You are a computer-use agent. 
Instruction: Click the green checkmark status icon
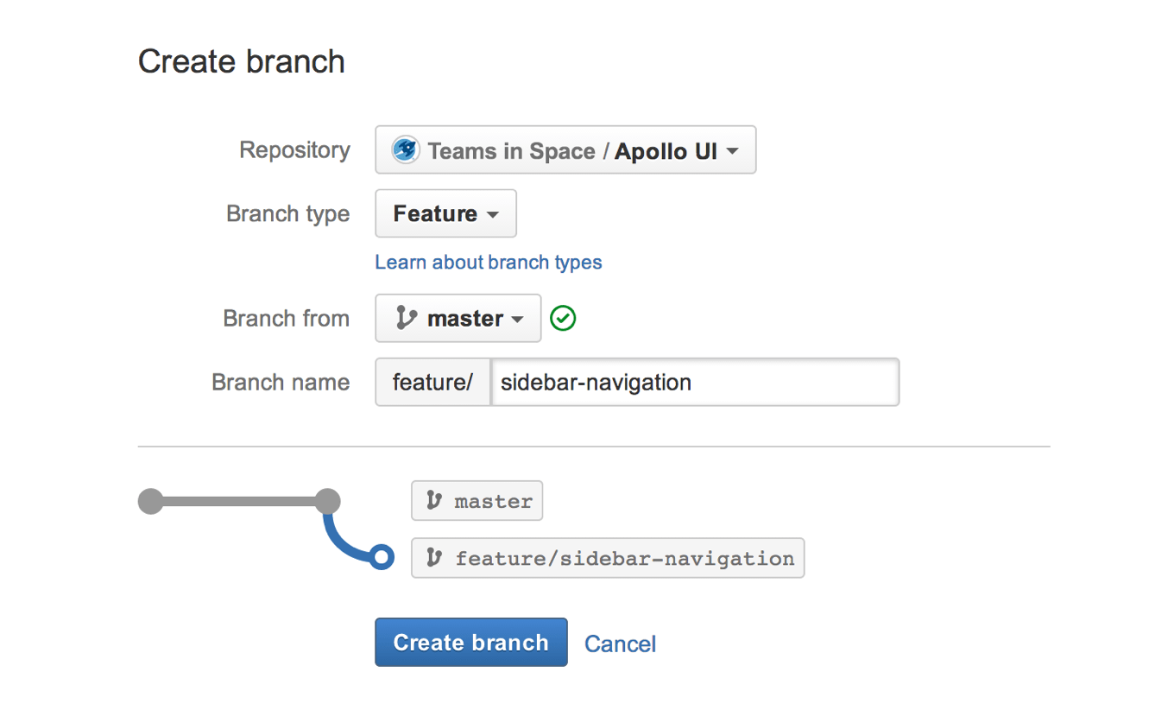click(x=564, y=319)
